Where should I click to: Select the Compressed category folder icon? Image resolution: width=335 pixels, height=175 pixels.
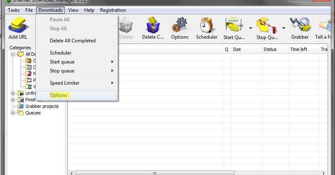[x=29, y=61]
